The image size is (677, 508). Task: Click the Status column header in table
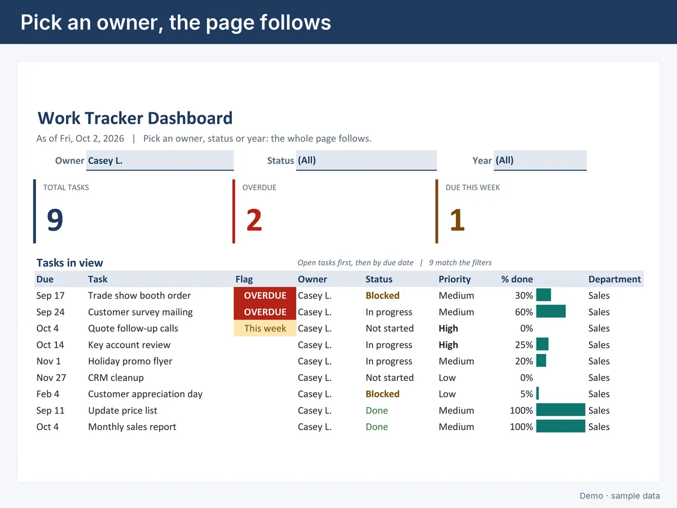coord(379,279)
